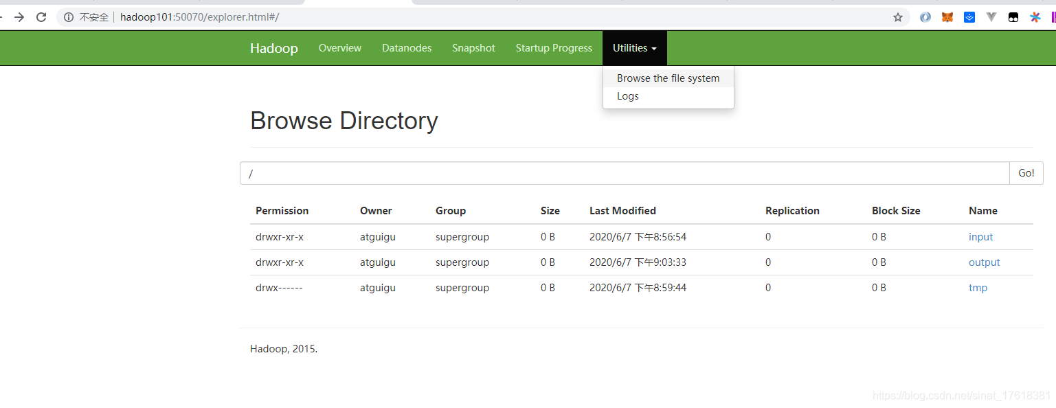Screen dimensions: 1056x408
Task: Click timestamp 下午8:56:54 in input row
Action: tap(660, 237)
